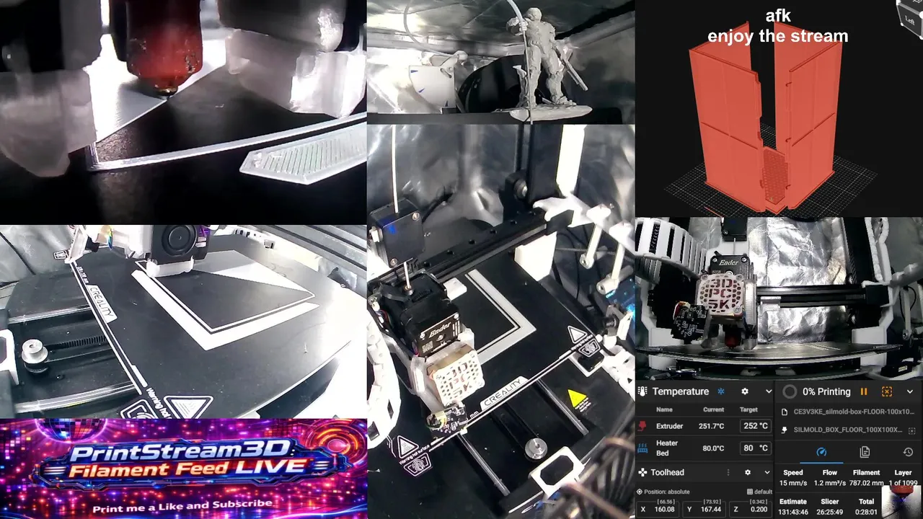The height and width of the screenshot is (519, 923).
Task: Click the Temperature panel title
Action: pos(681,391)
